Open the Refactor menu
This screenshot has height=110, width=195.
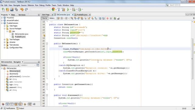(x=31, y=5)
